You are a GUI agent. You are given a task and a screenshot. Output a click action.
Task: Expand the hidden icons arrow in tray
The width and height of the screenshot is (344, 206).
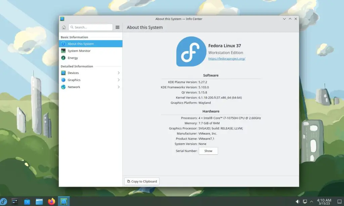pos(311,201)
